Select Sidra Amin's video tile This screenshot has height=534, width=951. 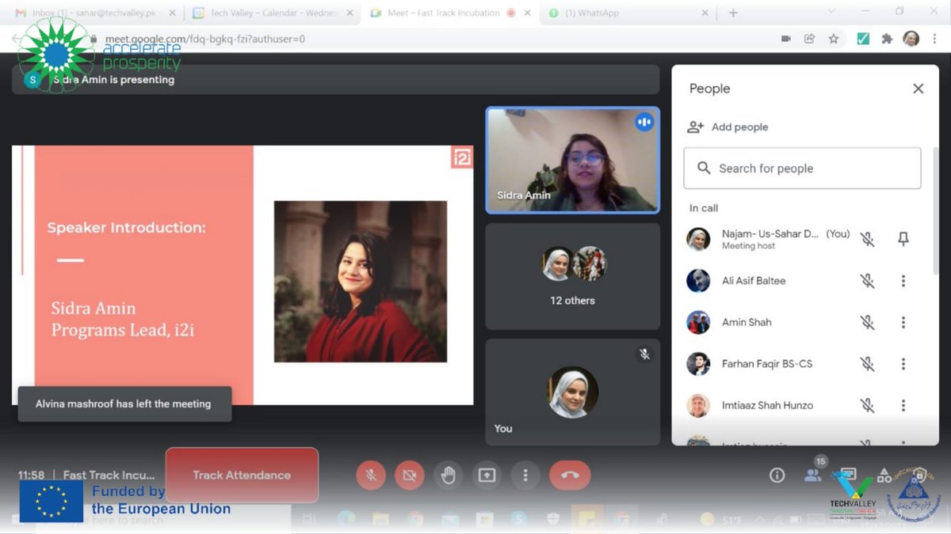click(x=572, y=161)
